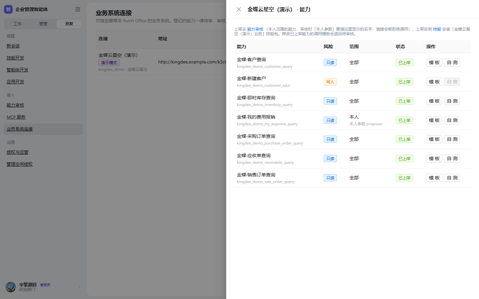Click the 只读 tag of 金蝶·客户查询
Screen dimensions: 479x299
tap(330, 62)
